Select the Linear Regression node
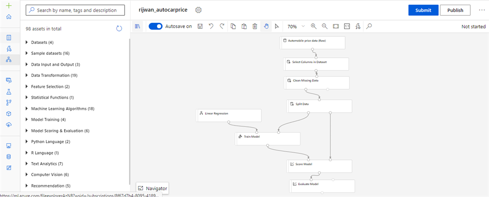This screenshot has width=489, height=197. point(229,115)
